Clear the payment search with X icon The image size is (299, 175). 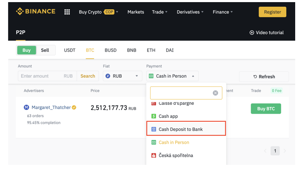(215, 93)
